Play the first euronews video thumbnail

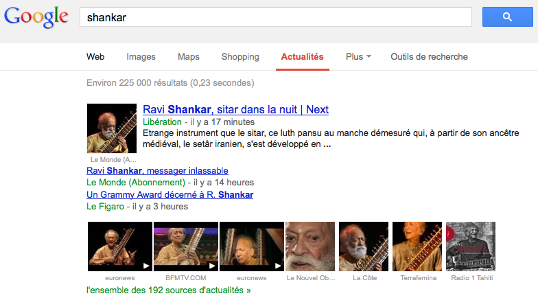[119, 247]
